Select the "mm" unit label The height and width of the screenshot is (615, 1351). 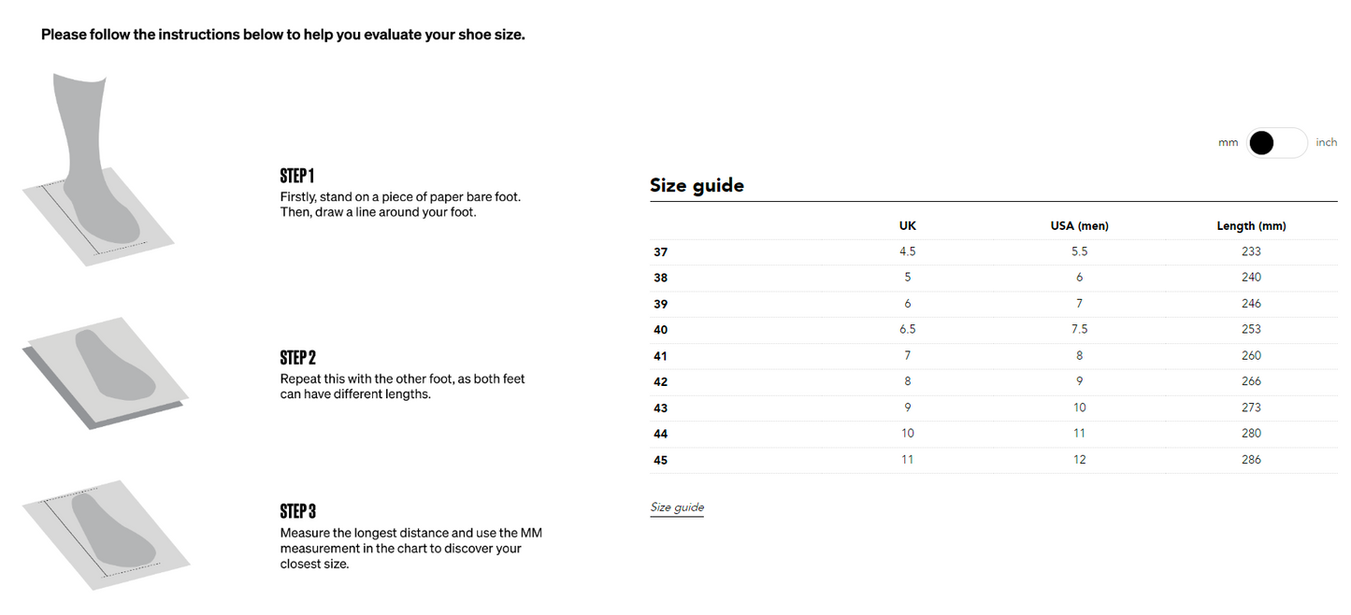(x=1228, y=143)
